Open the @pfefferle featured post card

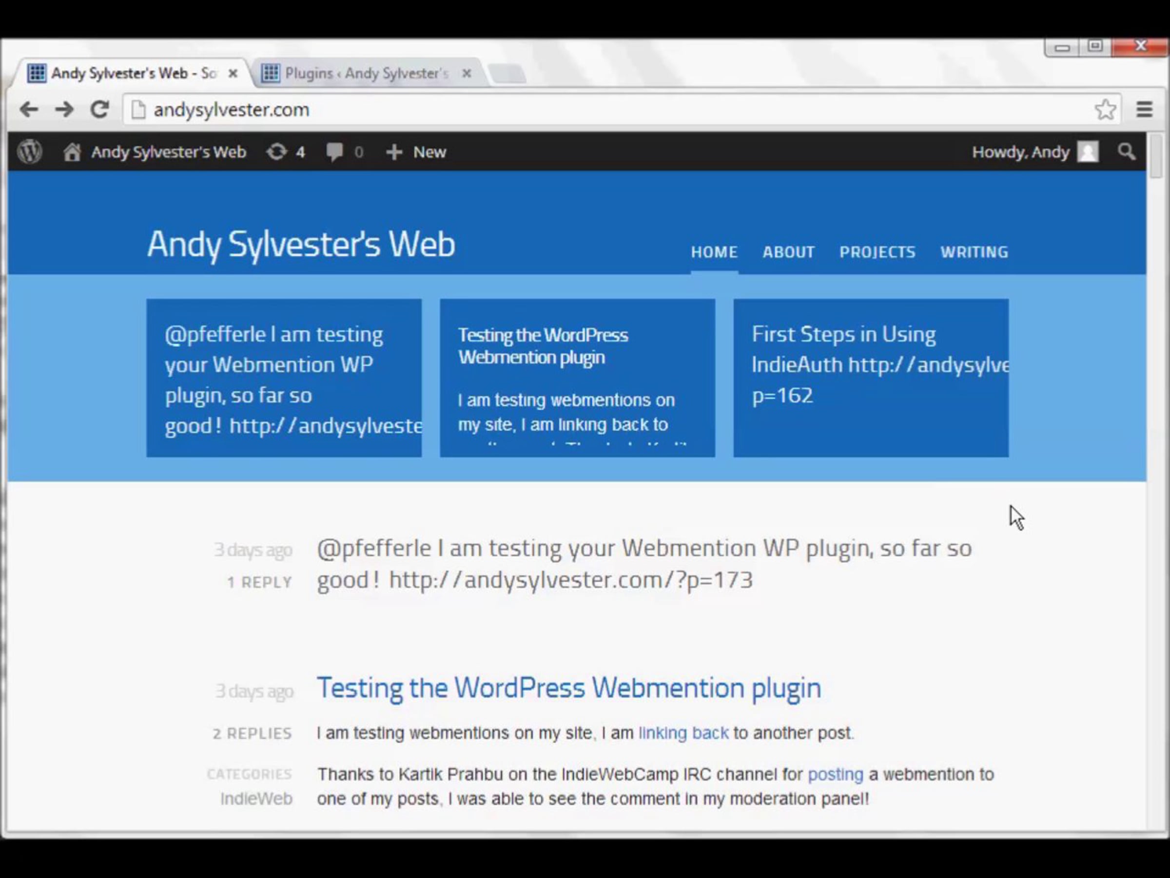[284, 378]
